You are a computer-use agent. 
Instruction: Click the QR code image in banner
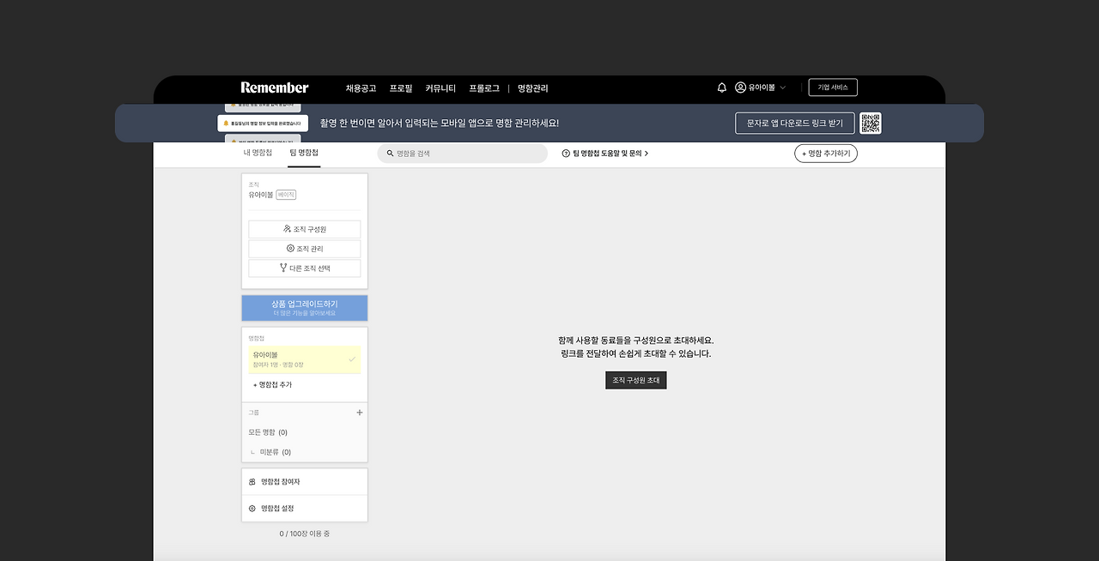coord(871,123)
